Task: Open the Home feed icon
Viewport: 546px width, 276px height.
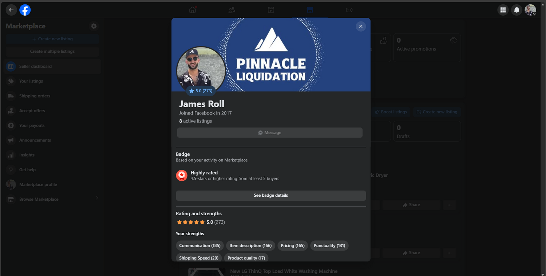Action: pos(193,10)
